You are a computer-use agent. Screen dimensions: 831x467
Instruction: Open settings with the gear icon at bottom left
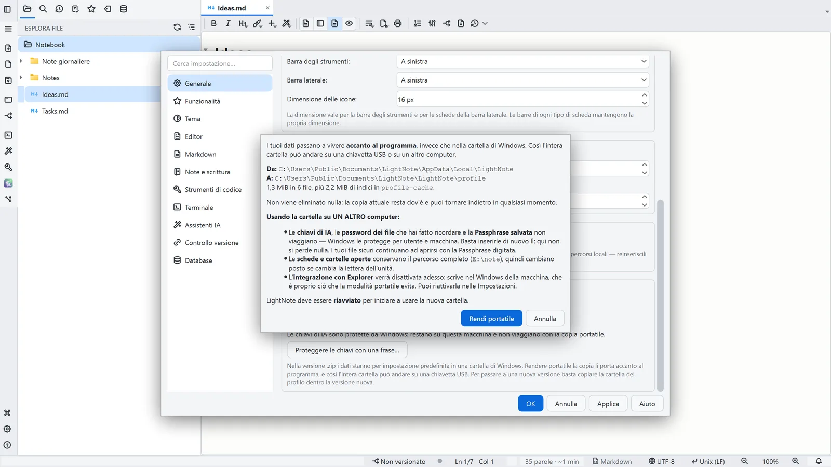[7, 429]
